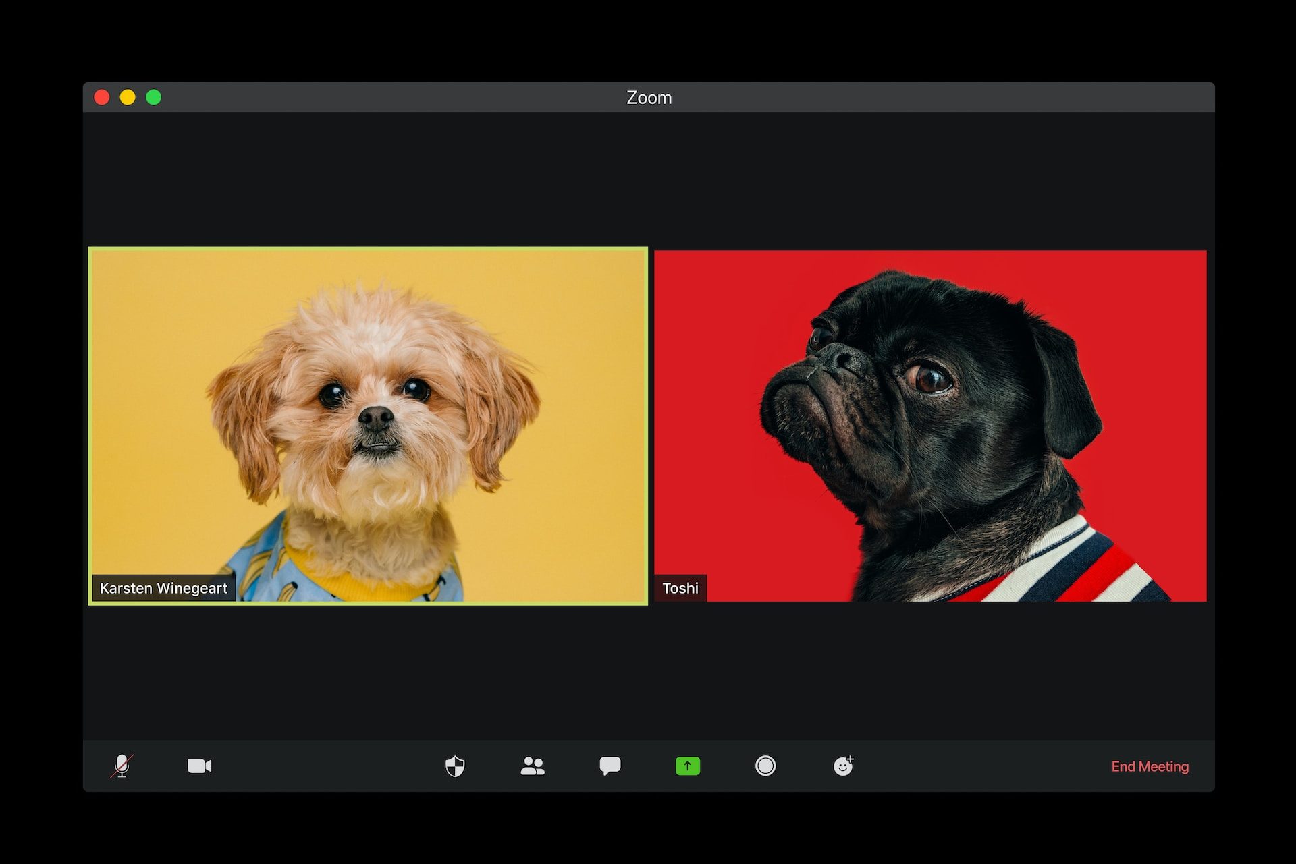This screenshot has width=1296, height=864.
Task: Start recording with the Record icon
Action: tap(765, 766)
